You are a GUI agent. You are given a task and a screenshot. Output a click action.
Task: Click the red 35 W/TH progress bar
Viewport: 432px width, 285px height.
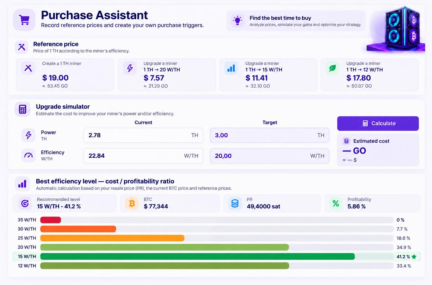[51, 220]
